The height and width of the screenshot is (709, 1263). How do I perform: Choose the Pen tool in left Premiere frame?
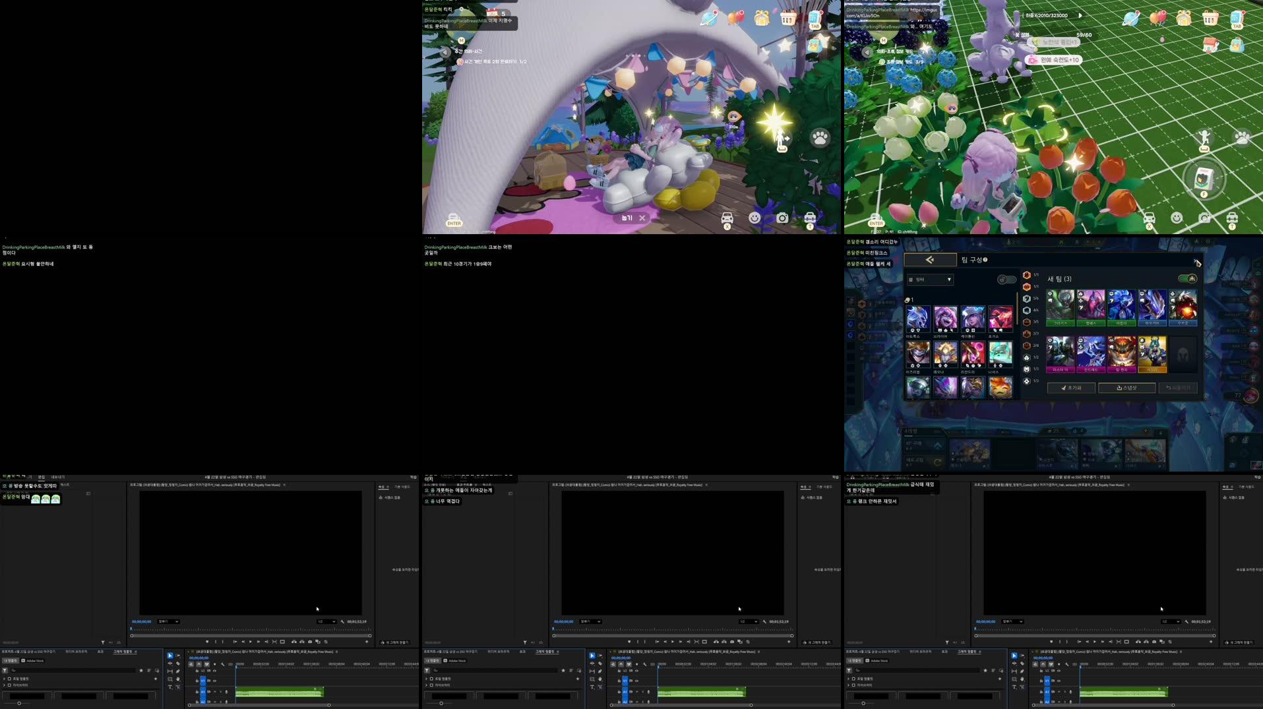[178, 671]
